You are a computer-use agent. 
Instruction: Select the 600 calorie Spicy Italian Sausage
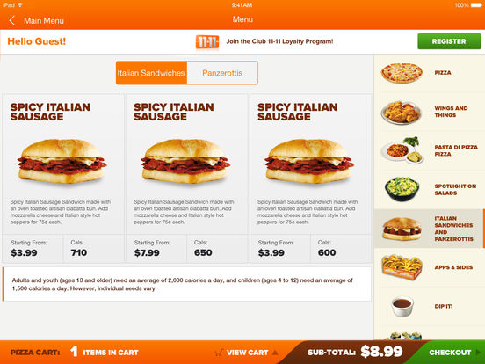[x=310, y=178]
